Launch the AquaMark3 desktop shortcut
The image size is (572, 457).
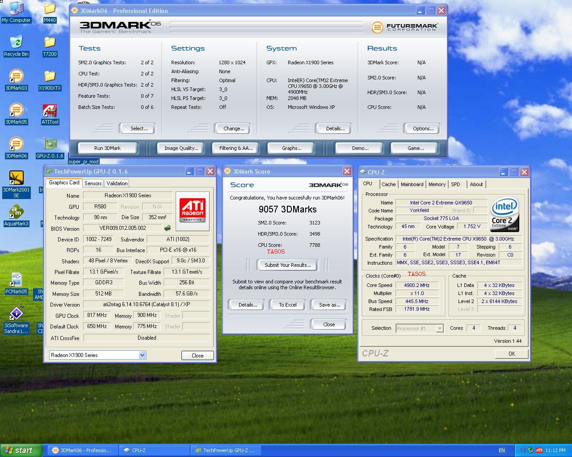pos(16,216)
